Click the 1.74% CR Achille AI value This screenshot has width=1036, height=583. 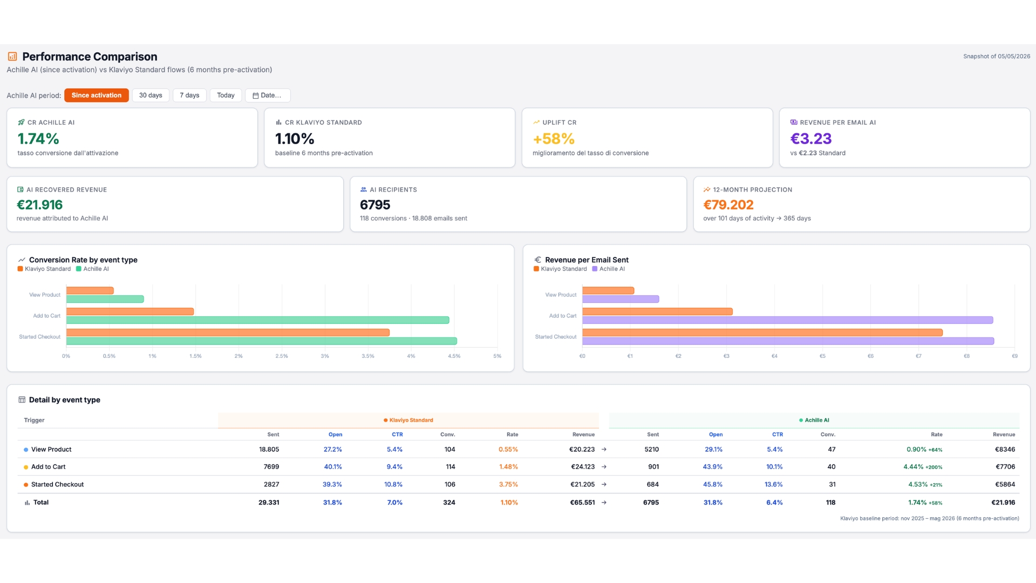pyautogui.click(x=38, y=139)
